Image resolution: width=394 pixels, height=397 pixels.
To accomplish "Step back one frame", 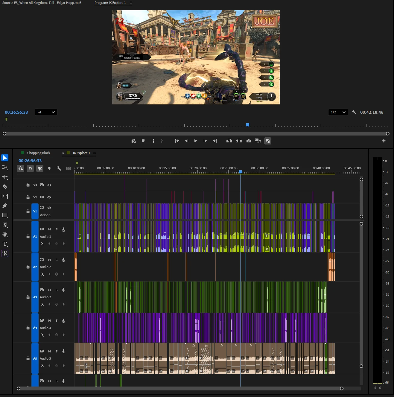I will pos(186,141).
